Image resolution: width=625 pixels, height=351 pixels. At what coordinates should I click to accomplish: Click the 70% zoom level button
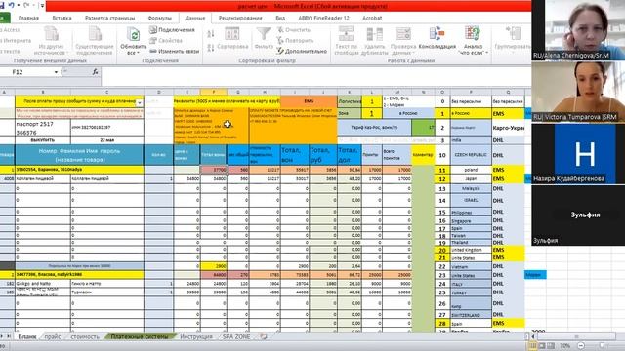(564, 346)
